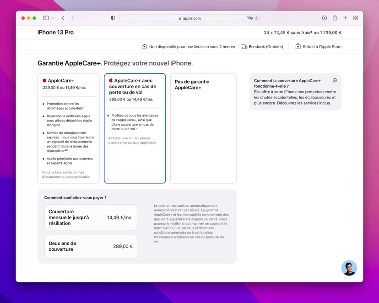This screenshot has width=379, height=303.
Task: Choose the 'Pas de garantie AppleCare+' option
Action: coord(203,128)
